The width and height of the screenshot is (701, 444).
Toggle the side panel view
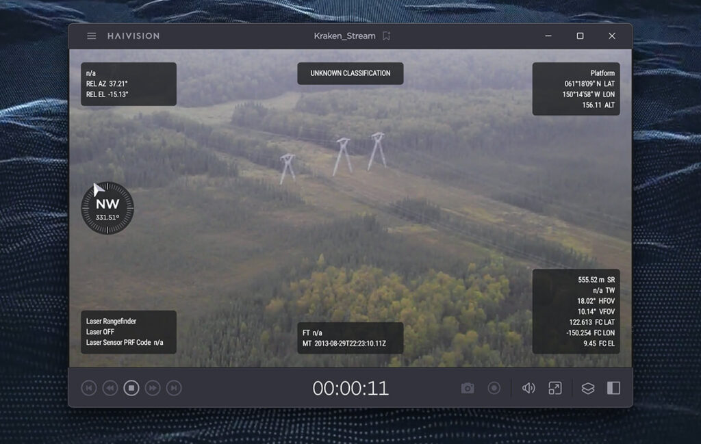613,388
